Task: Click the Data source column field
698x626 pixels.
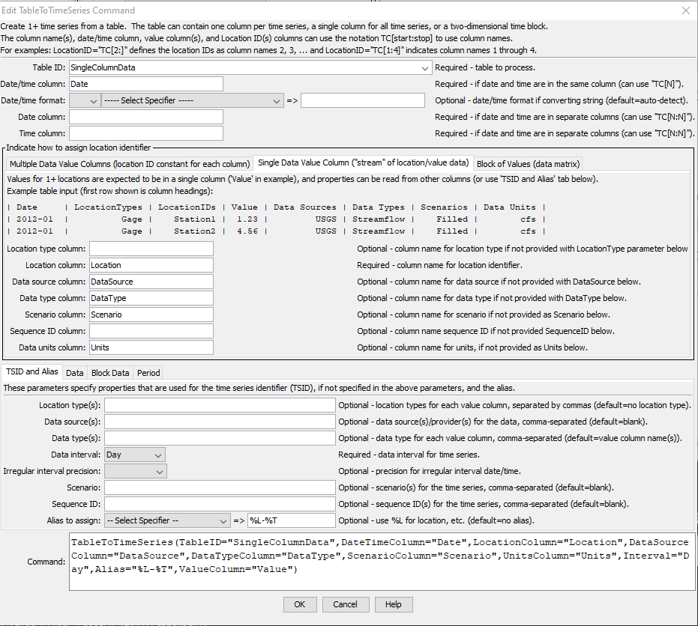Action: 151,282
